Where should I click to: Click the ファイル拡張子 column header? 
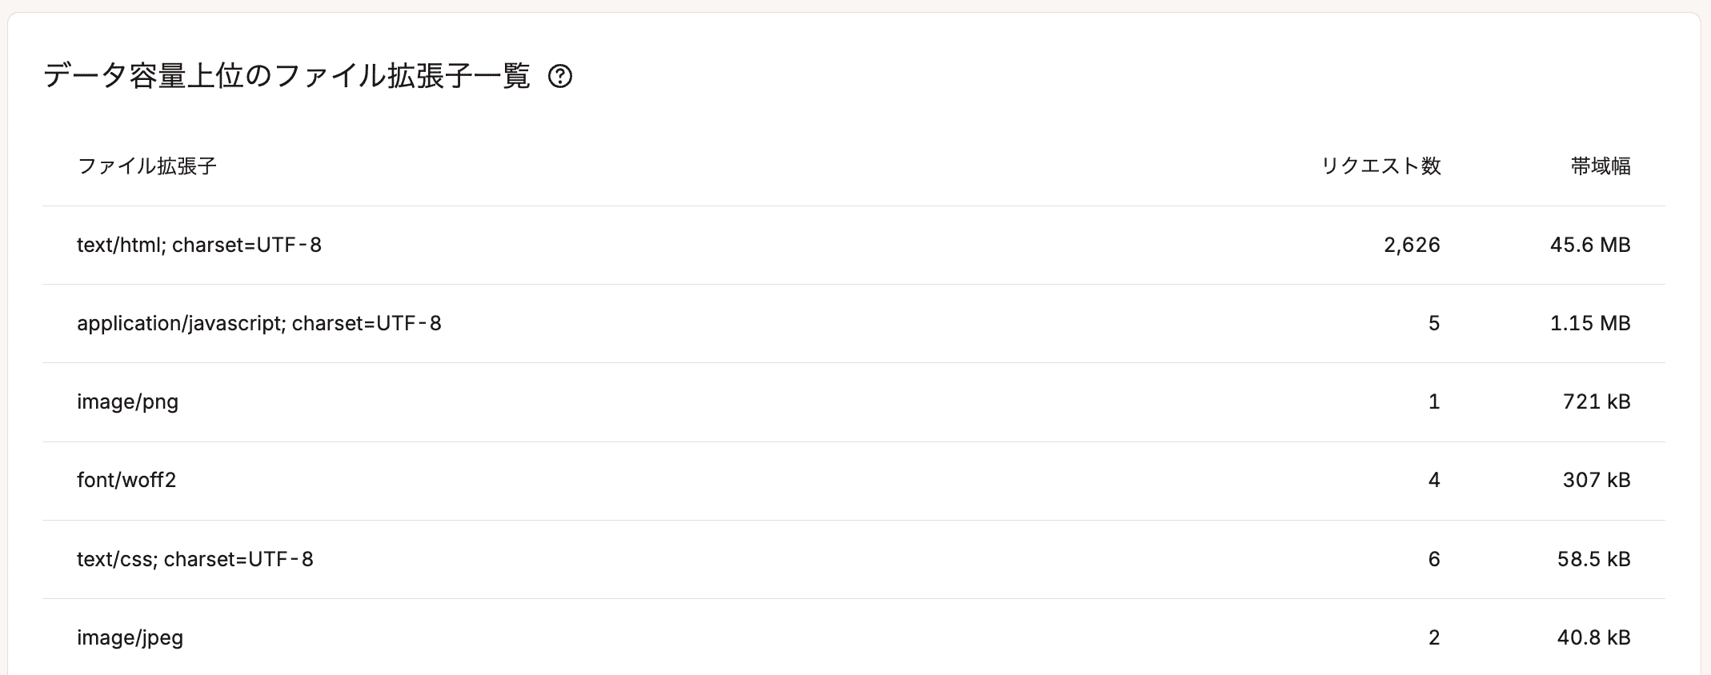pyautogui.click(x=146, y=166)
